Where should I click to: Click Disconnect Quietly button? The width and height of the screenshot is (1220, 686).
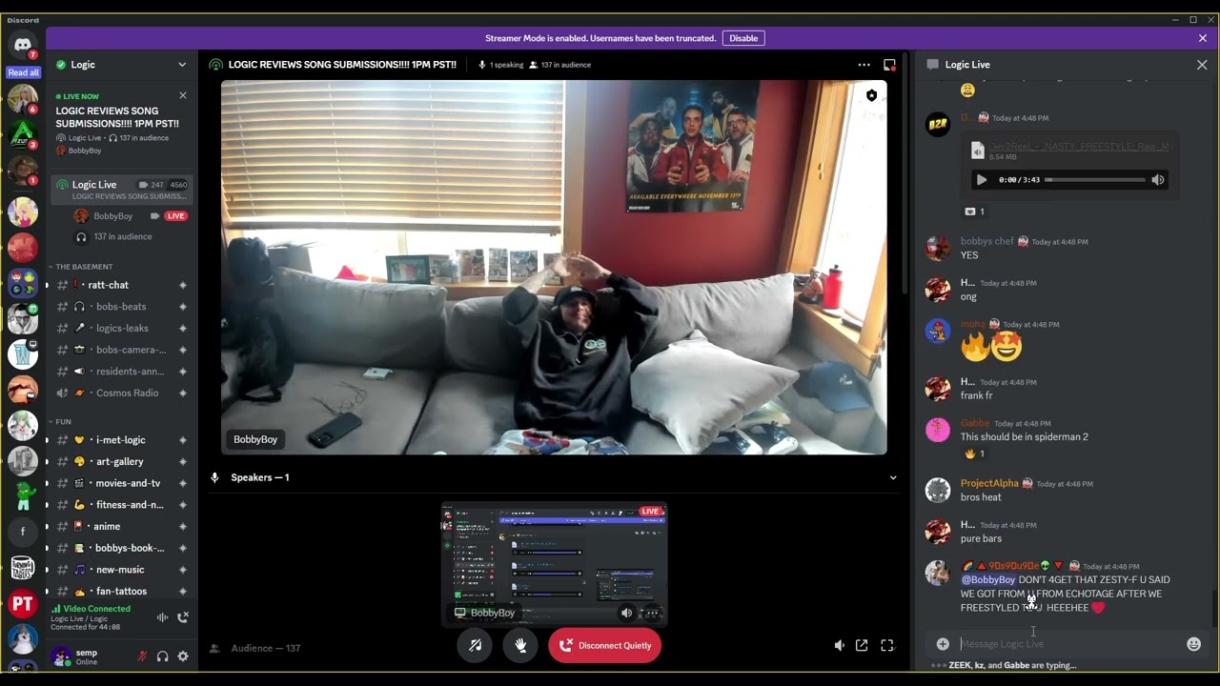(604, 645)
